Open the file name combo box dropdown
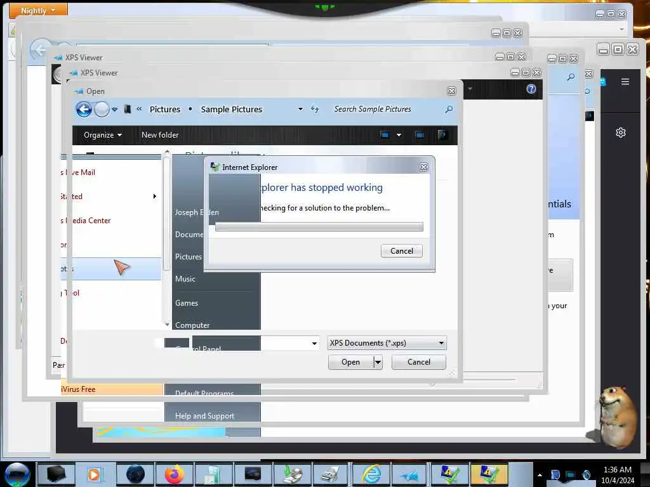650x487 pixels. click(314, 343)
